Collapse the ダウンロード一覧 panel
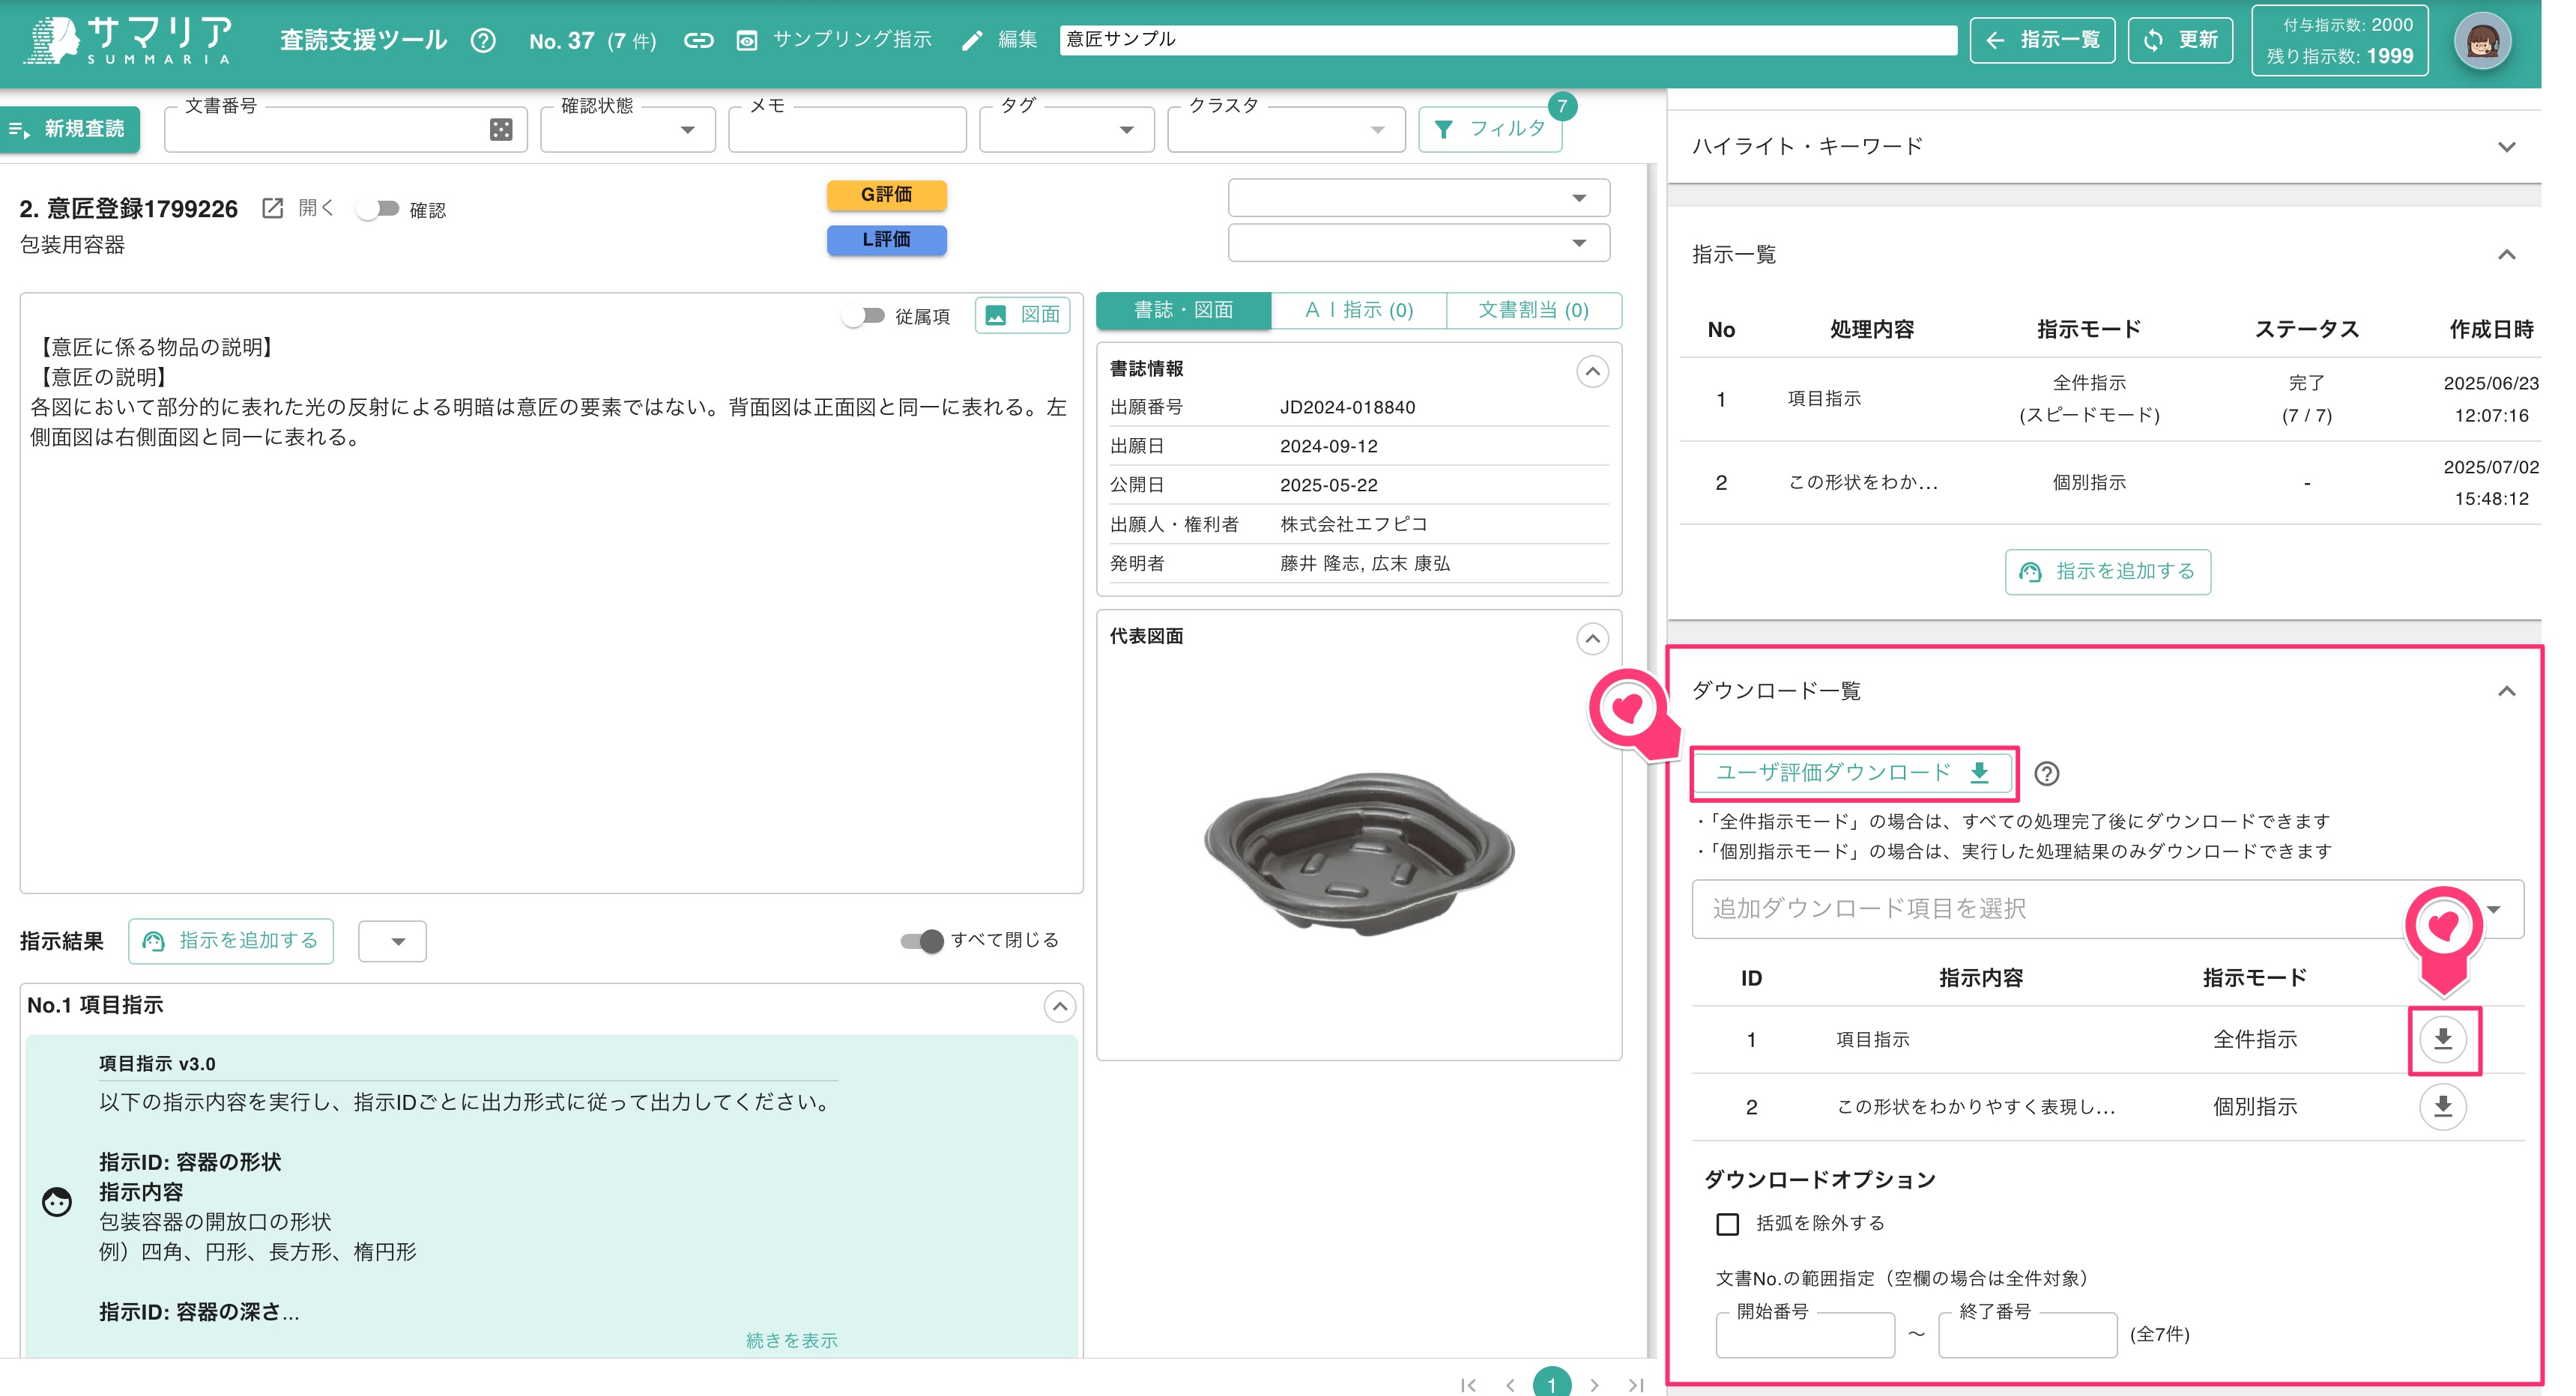Image resolution: width=2576 pixels, height=1396 pixels. point(2506,691)
